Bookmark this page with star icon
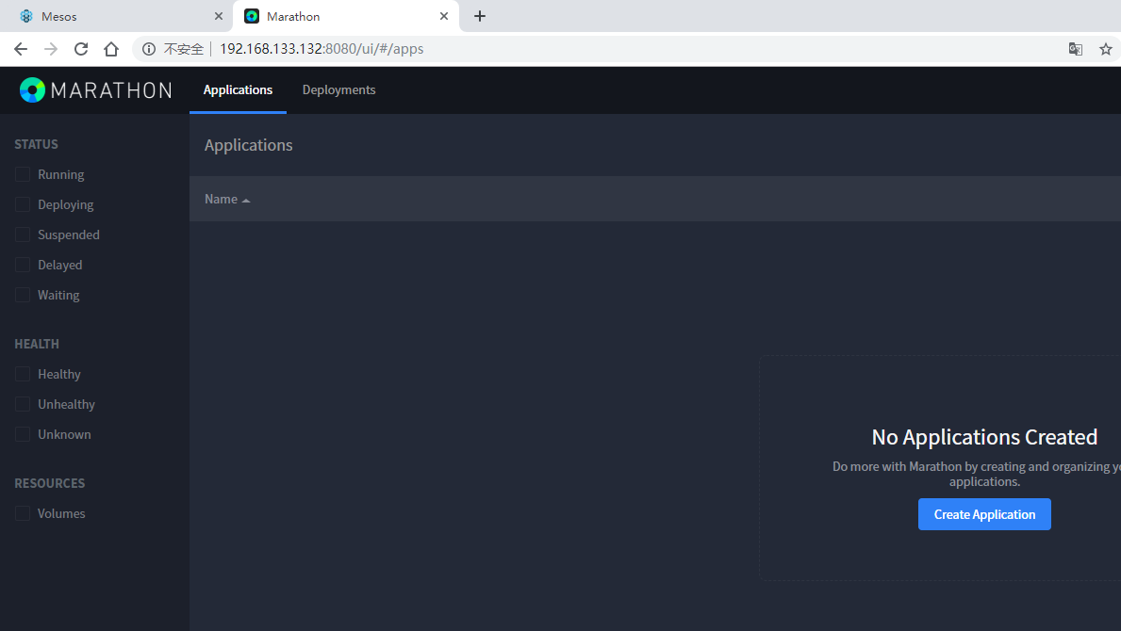 [x=1106, y=49]
